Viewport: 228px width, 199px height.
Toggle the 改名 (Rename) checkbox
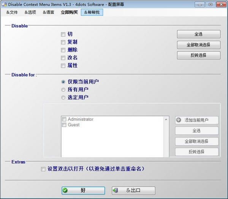pos(63,58)
